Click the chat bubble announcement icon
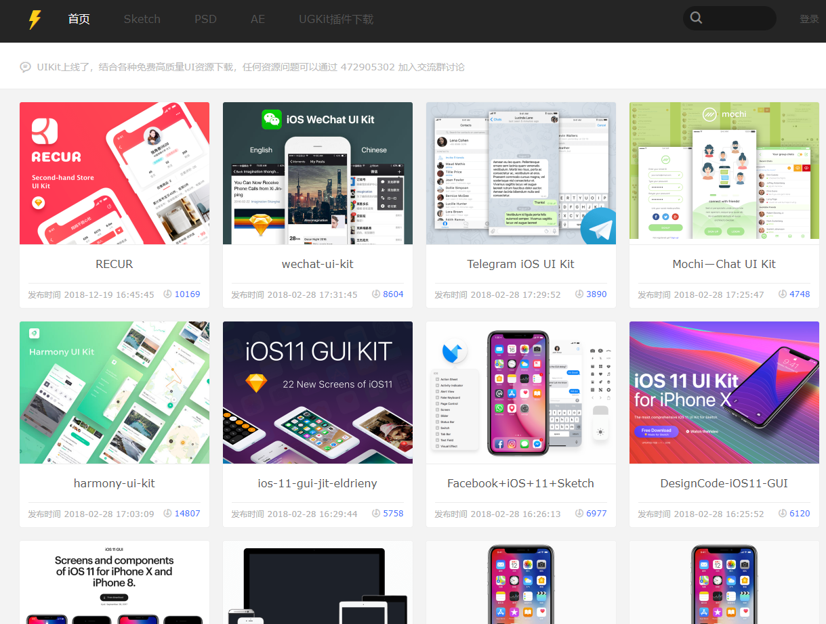Viewport: 826px width, 624px height. [x=26, y=67]
